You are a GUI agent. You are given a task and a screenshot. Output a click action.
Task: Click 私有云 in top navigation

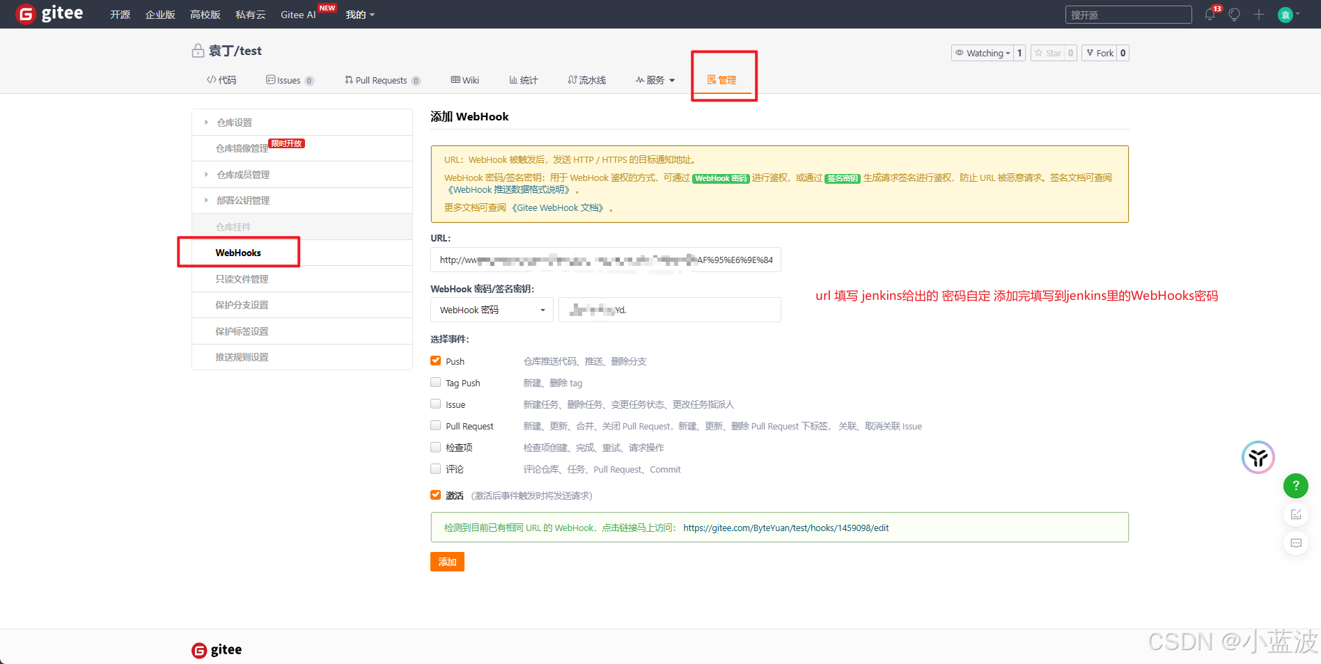(251, 15)
